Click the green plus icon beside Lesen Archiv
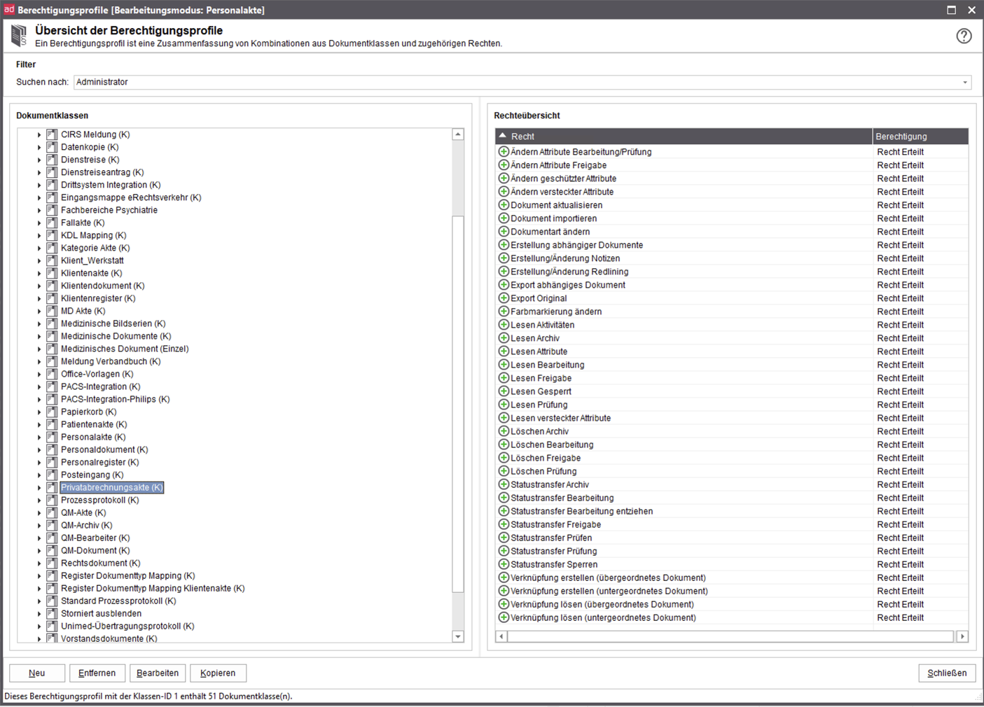 coord(504,337)
